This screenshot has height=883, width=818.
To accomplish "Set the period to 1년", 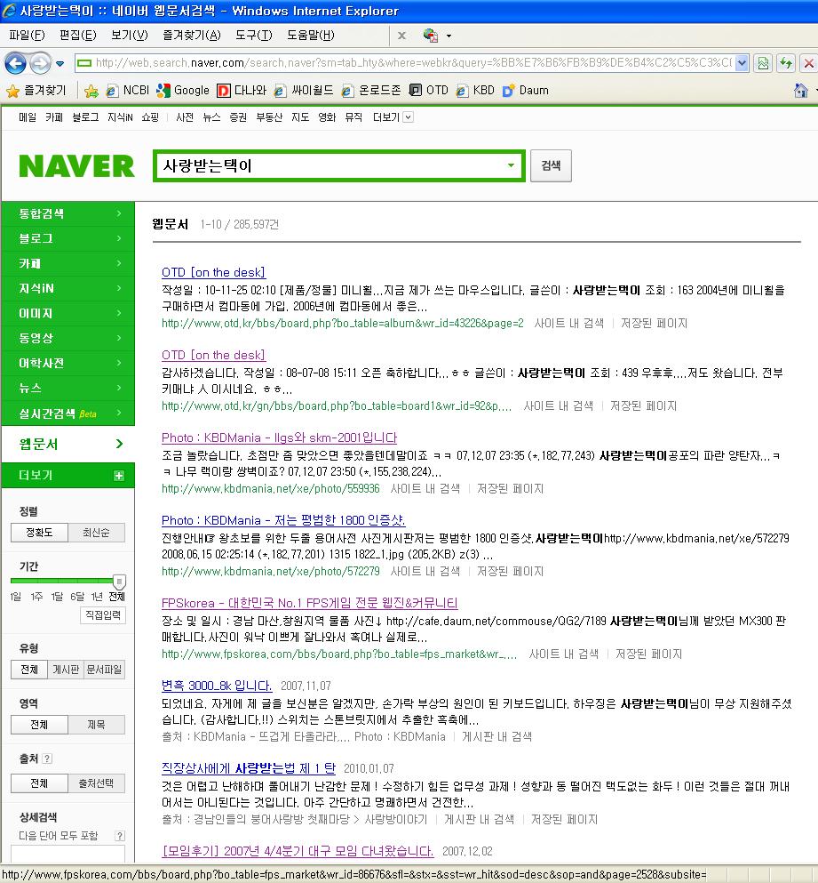I will 97,597.
